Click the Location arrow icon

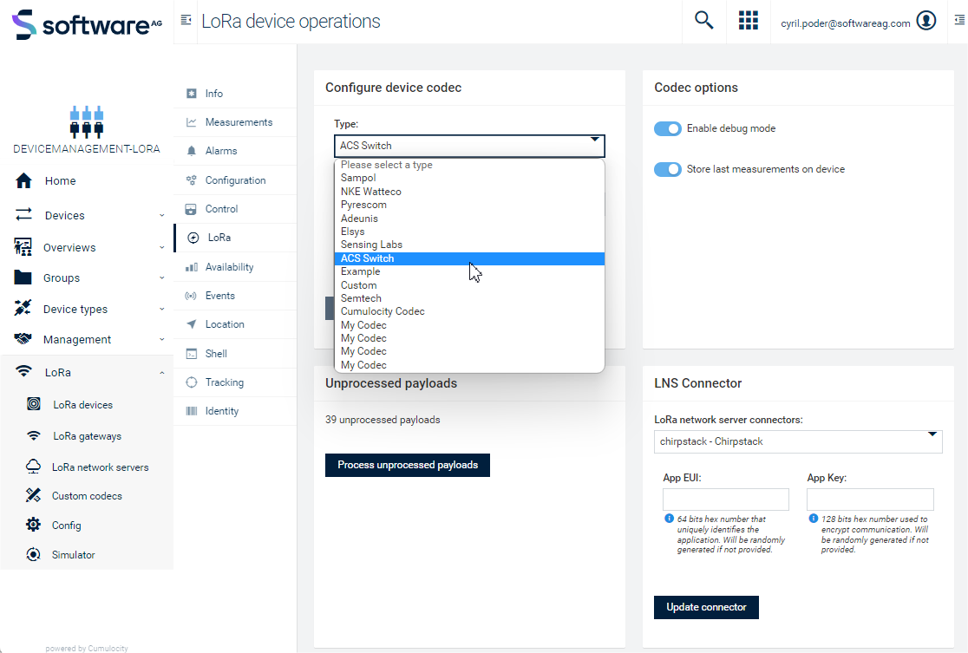[192, 324]
